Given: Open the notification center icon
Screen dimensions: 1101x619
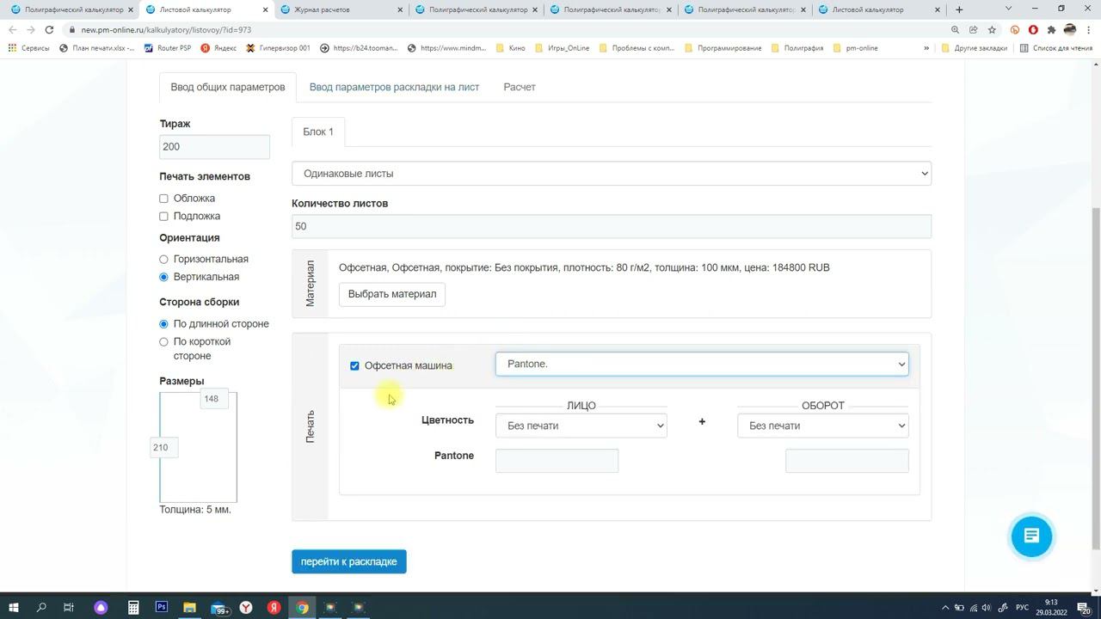Looking at the screenshot, I should tap(1084, 608).
